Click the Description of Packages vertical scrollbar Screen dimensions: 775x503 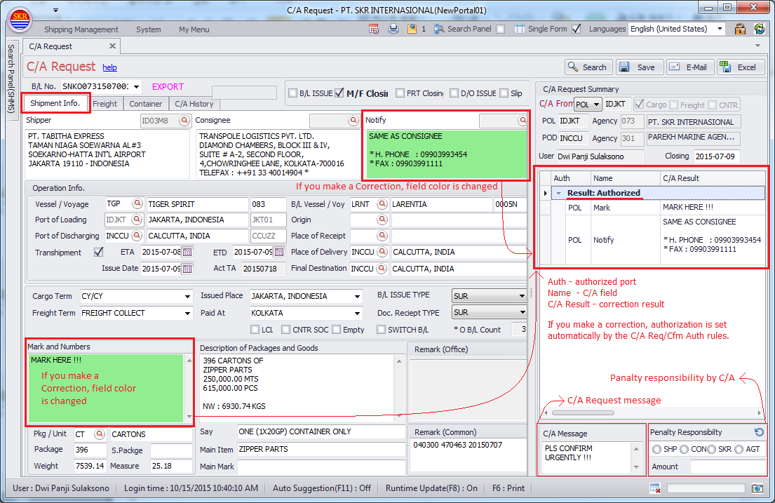[x=399, y=388]
